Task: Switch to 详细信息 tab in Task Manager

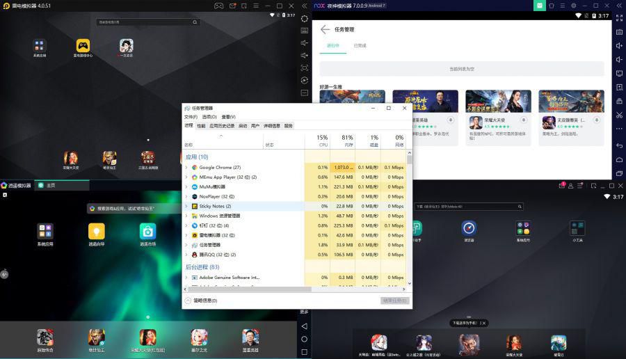Action: coord(271,126)
